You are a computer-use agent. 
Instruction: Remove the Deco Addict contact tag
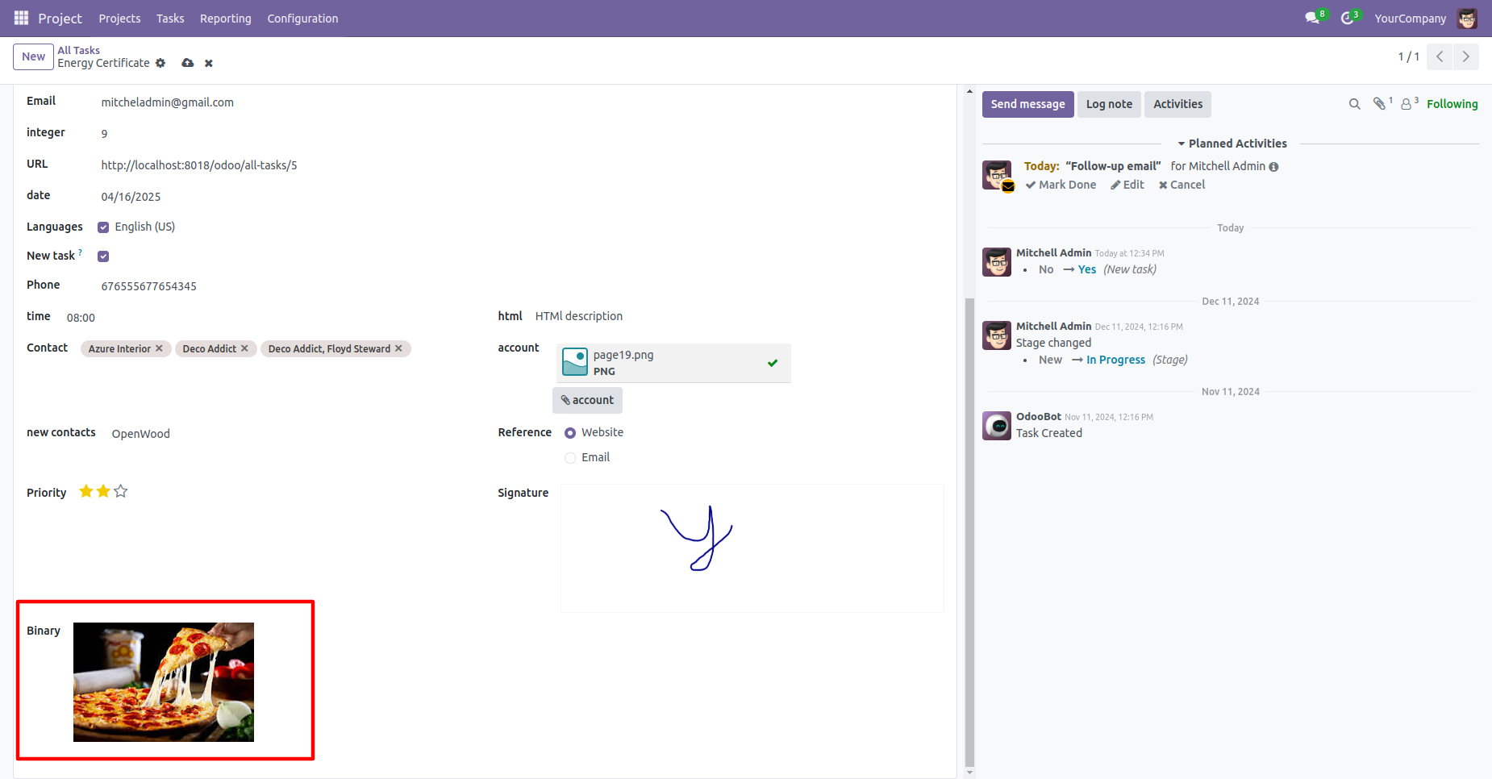(x=244, y=348)
